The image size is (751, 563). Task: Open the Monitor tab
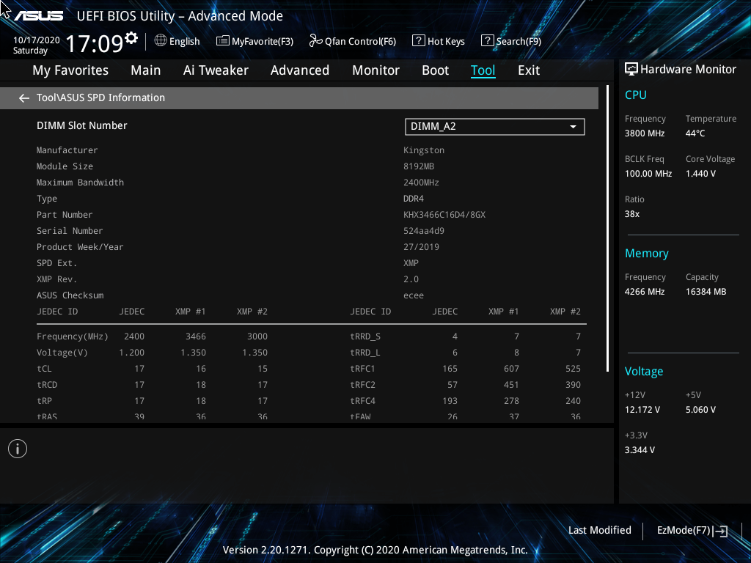pyautogui.click(x=376, y=70)
